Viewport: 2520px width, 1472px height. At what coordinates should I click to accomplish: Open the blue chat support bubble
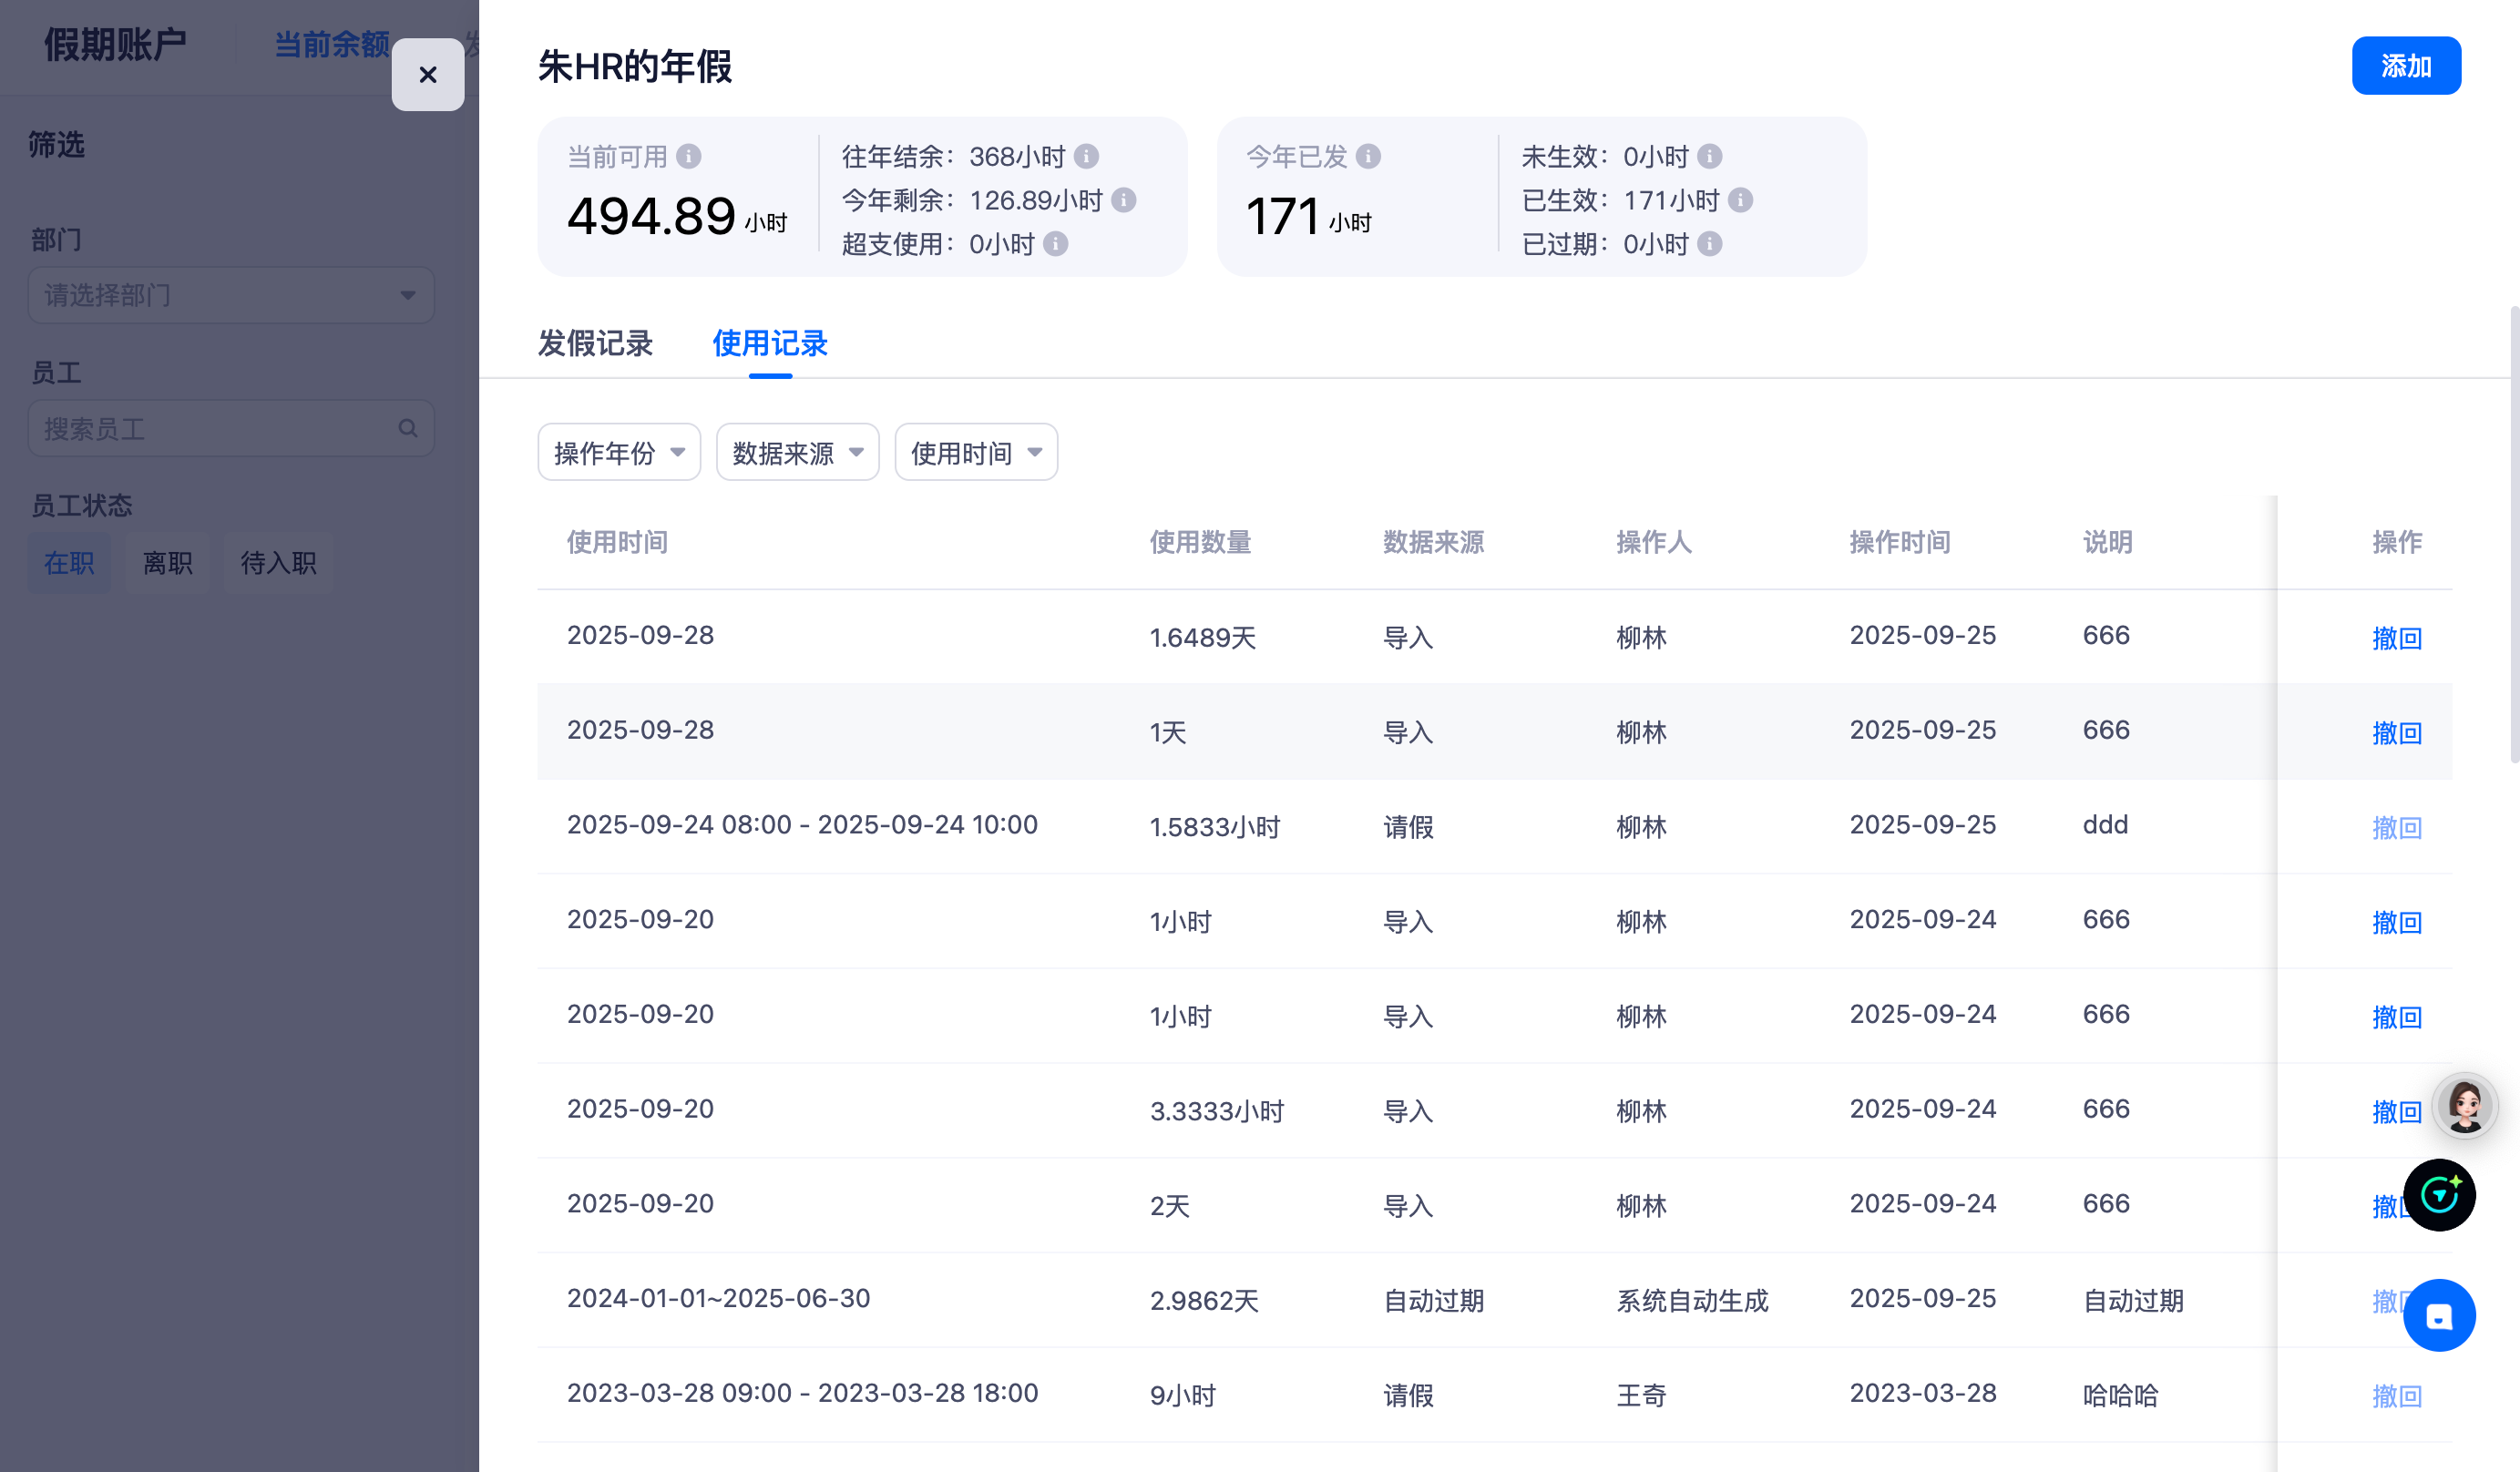2439,1316
